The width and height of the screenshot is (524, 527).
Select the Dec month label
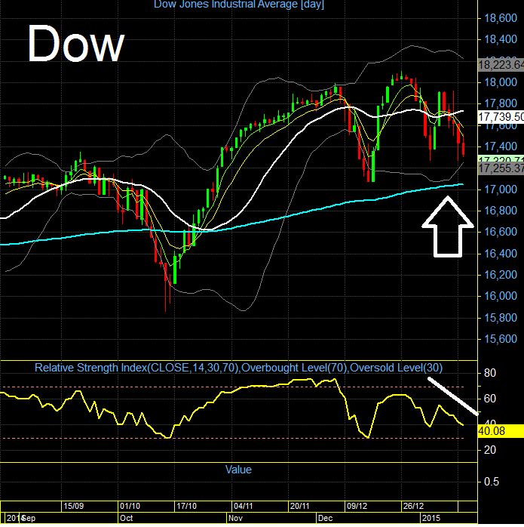(325, 518)
